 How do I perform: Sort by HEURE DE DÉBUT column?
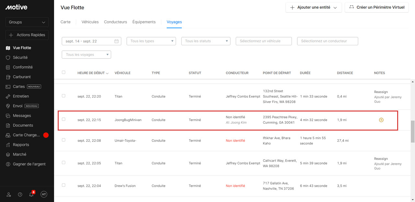(93, 73)
